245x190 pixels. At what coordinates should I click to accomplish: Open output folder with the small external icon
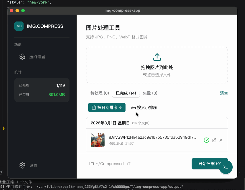click(129, 164)
